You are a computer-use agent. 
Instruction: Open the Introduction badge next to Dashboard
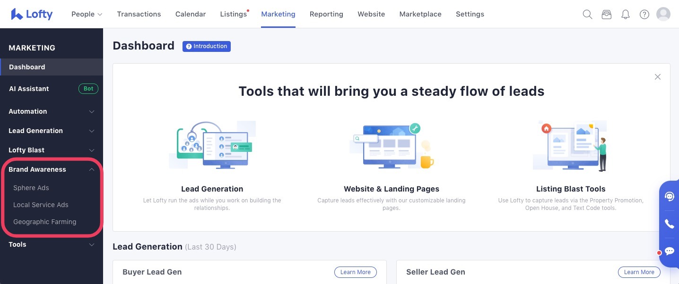tap(206, 46)
